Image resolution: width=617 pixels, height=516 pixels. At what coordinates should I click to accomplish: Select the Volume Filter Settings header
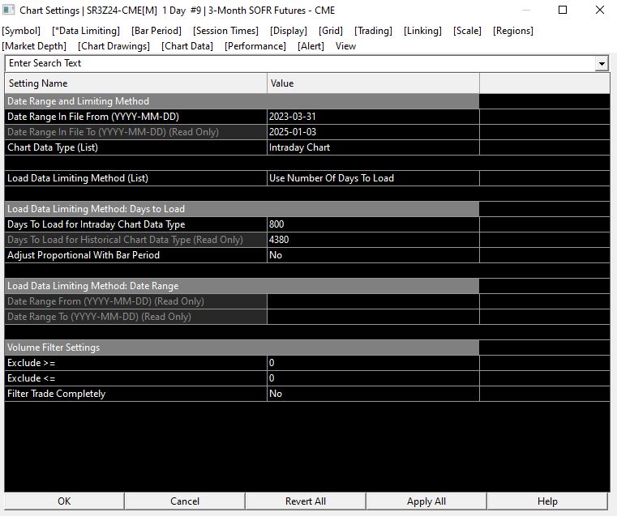pos(242,348)
